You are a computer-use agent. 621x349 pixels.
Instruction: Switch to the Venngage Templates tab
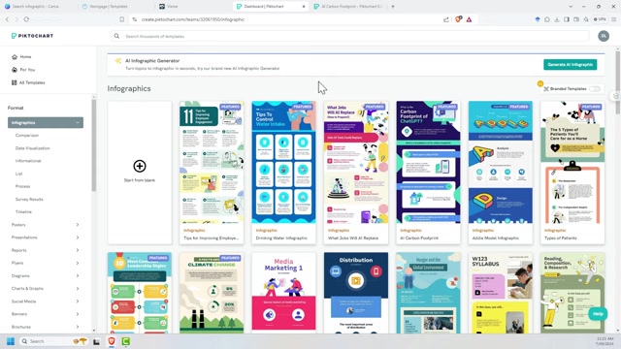coord(108,7)
